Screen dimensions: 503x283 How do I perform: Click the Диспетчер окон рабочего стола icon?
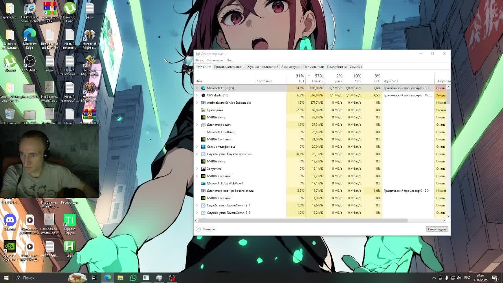pos(203,191)
